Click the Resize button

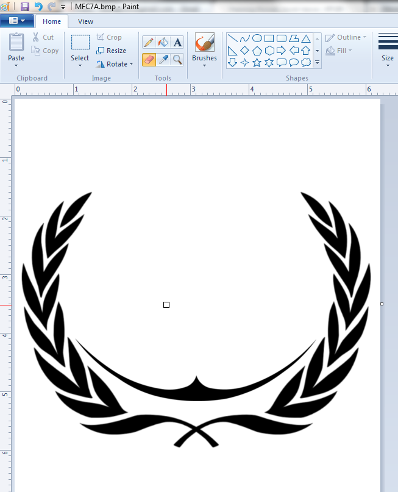point(112,51)
